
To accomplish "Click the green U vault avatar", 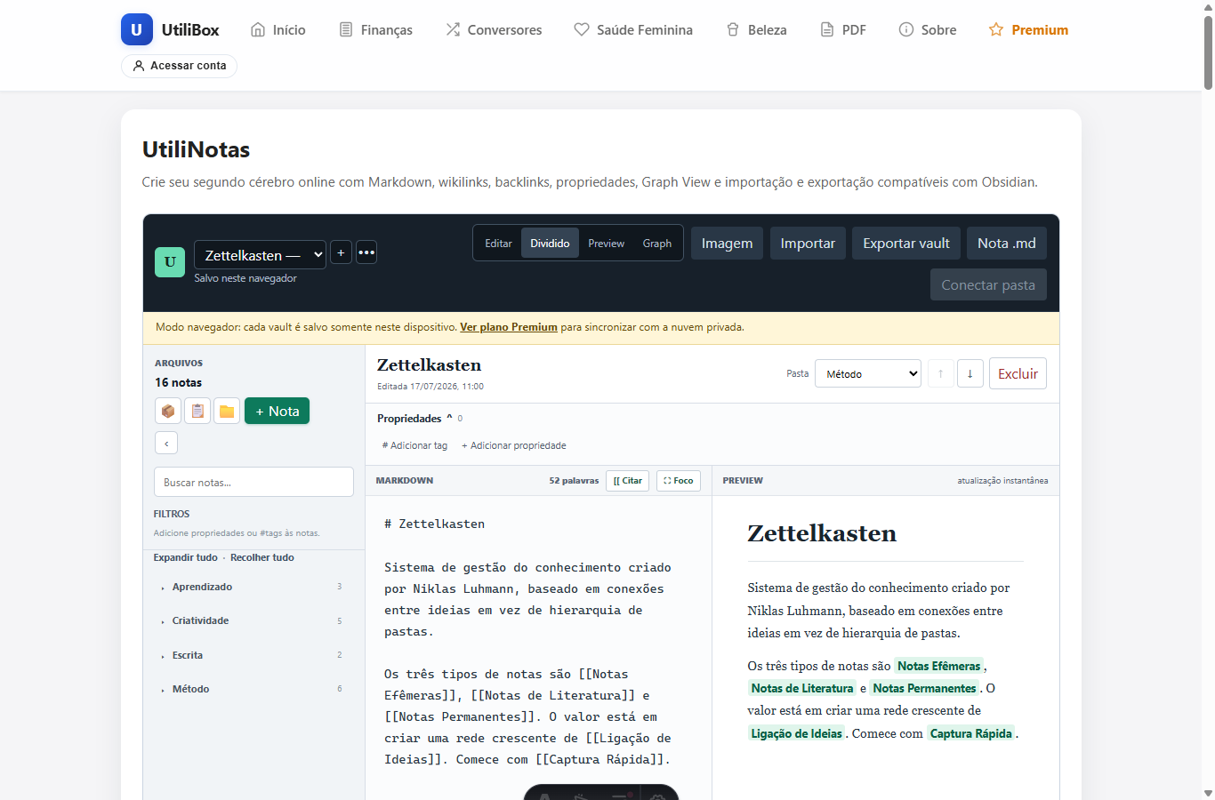I will pos(170,262).
